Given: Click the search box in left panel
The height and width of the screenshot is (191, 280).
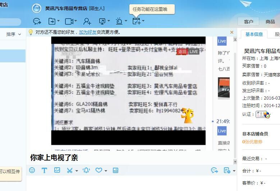Looking at the screenshot, I should [10, 22].
